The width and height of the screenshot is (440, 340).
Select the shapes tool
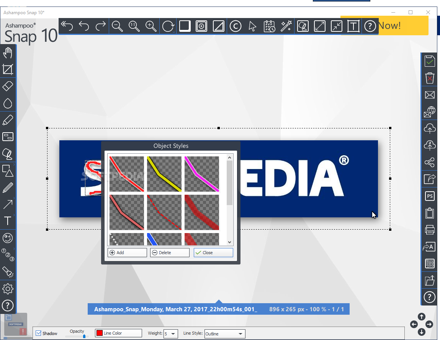point(8,171)
